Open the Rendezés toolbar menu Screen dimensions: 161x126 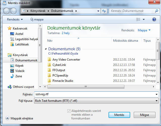[x=15, y=19]
